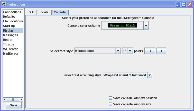This screenshot has height=111, width=194.
Task: Maximize the Preferences window
Action: 184,4
